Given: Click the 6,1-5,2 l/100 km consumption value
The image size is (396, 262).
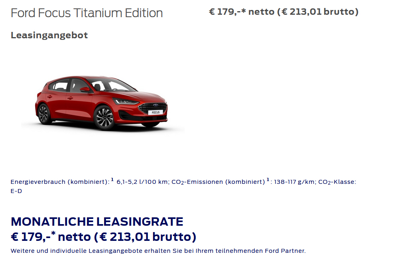Looking at the screenshot, I should tap(142, 182).
